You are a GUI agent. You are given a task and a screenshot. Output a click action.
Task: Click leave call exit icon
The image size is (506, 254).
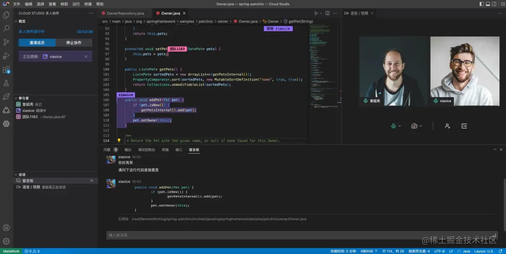click(x=464, y=126)
